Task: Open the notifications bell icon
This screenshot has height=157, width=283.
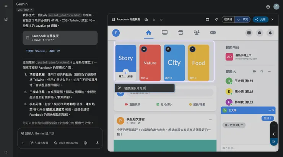Action: [270, 33]
